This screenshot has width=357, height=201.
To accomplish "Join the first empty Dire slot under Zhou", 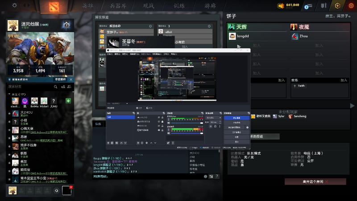I will 319,46.
